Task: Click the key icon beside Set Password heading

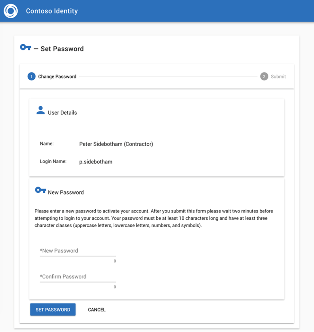Action: [25, 48]
